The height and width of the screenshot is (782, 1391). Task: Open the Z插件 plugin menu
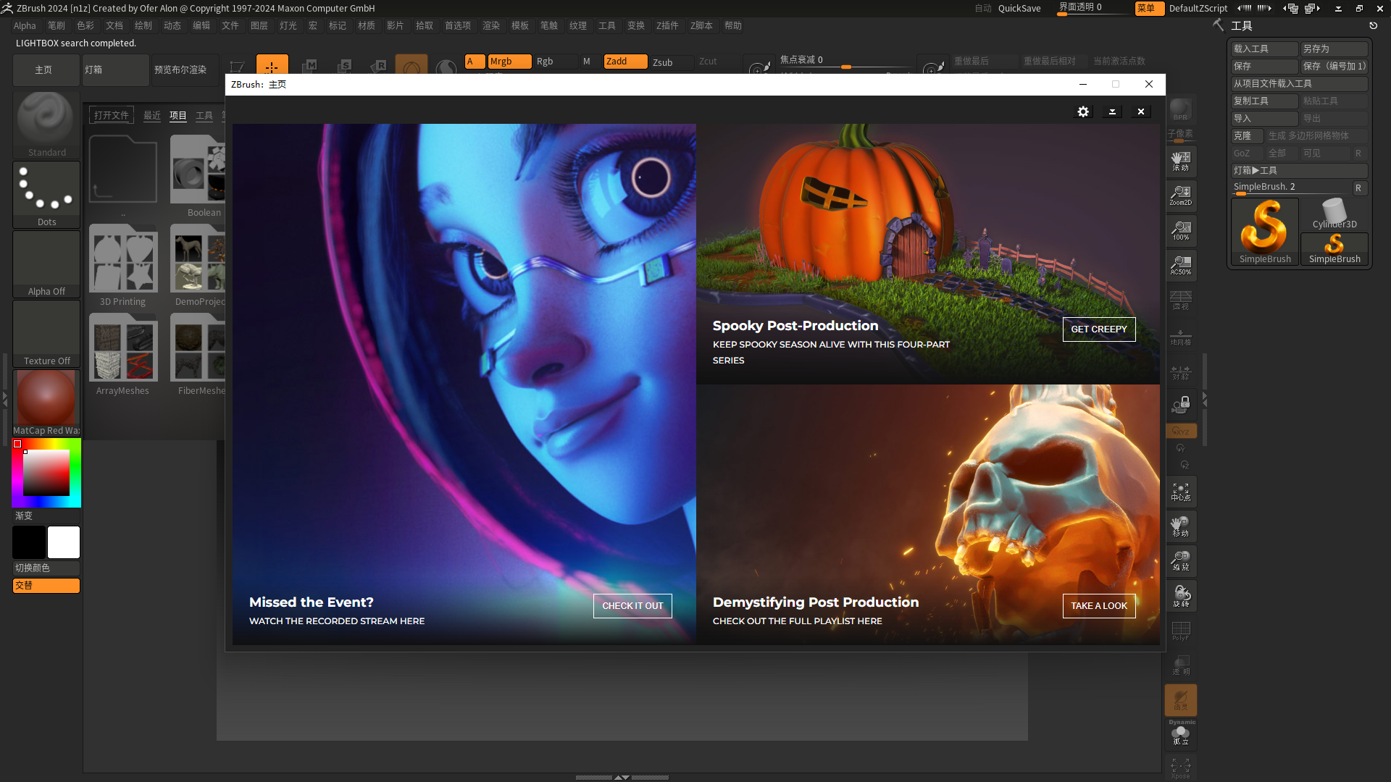(x=667, y=25)
